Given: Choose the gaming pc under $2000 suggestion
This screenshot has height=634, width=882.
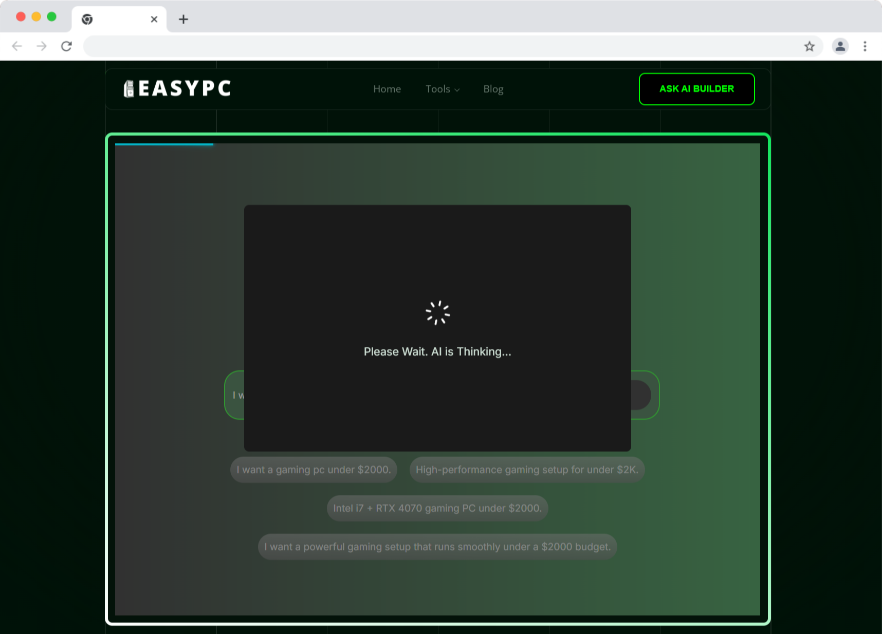Looking at the screenshot, I should pyautogui.click(x=313, y=469).
